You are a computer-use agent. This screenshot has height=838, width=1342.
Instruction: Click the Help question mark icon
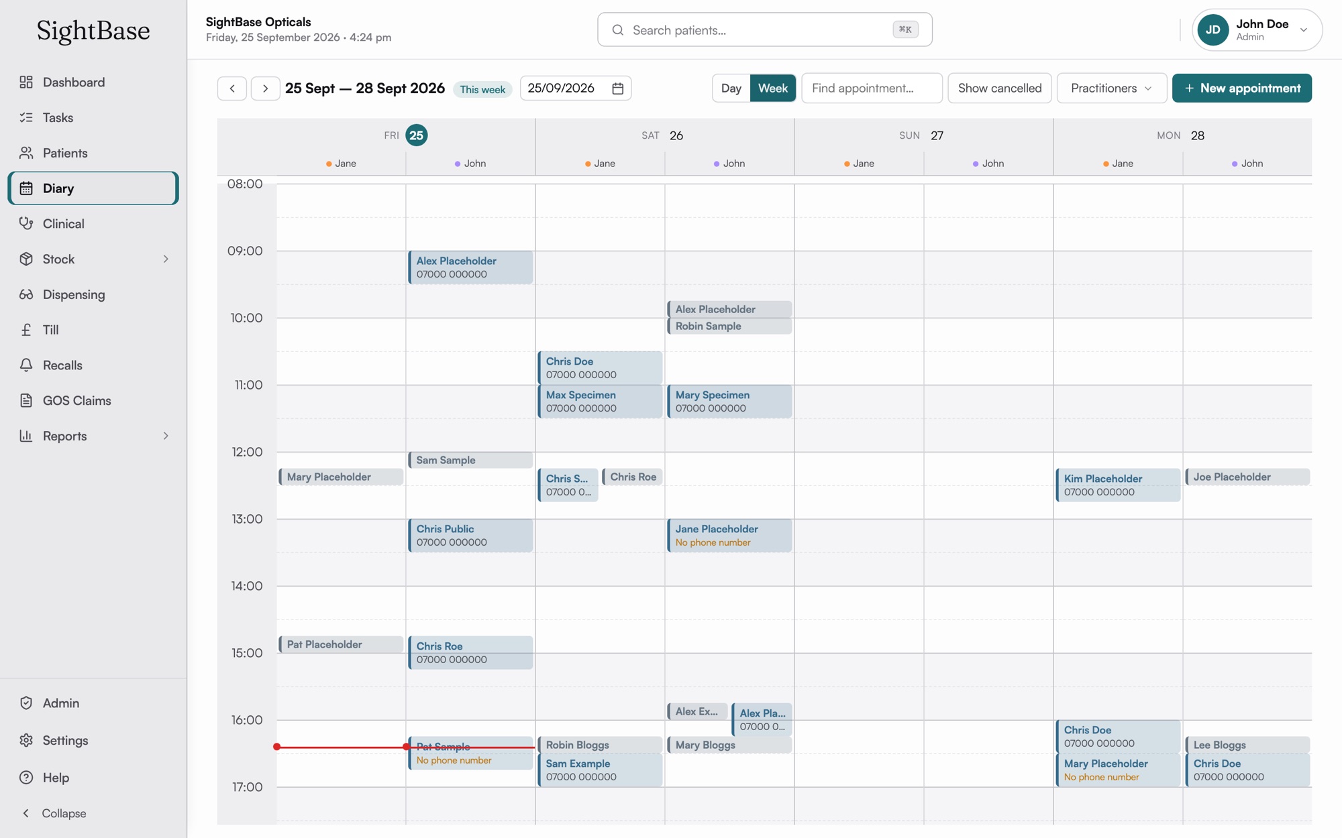26,777
